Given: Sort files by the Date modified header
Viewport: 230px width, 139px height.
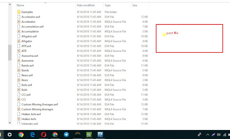Looking at the screenshot, I should point(86,5).
